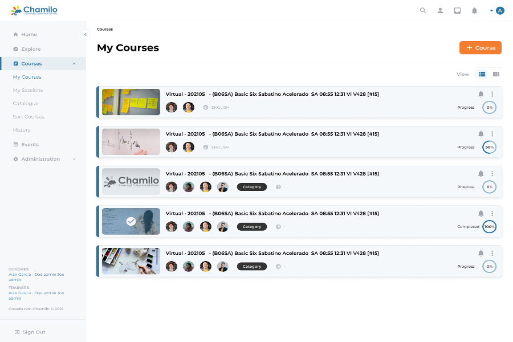Viewport: 513px width, 342px height.
Task: Expand the Administration menu in the sidebar
Action: click(x=43, y=159)
